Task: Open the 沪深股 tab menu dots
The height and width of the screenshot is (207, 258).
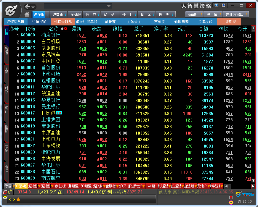Action: click(x=47, y=14)
